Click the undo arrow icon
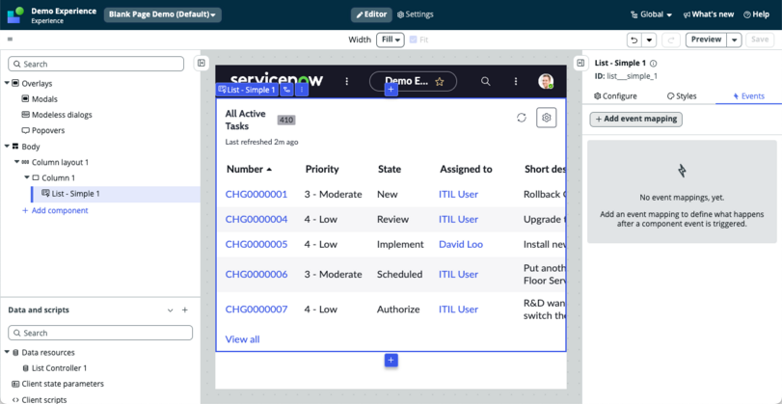The height and width of the screenshot is (404, 782). [x=634, y=40]
